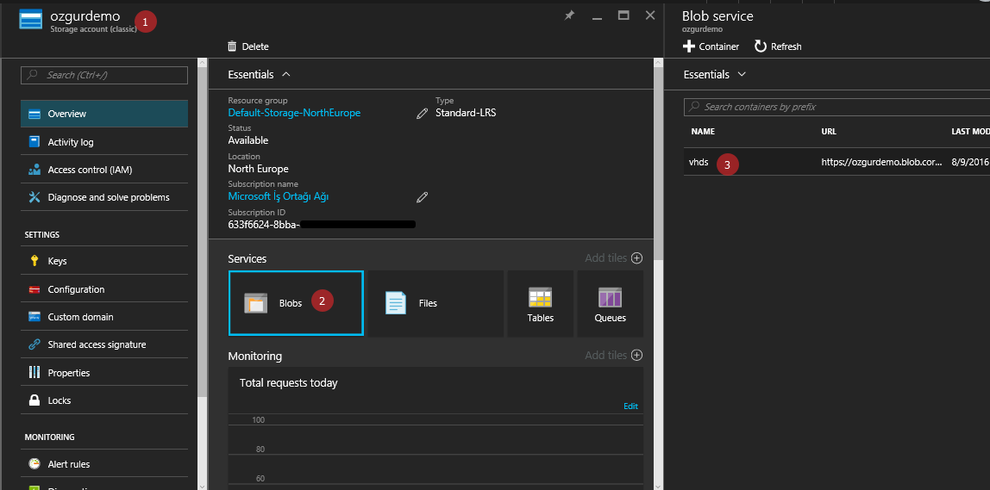Click the Custom domain icon
Screen dimensions: 990x490
point(34,317)
